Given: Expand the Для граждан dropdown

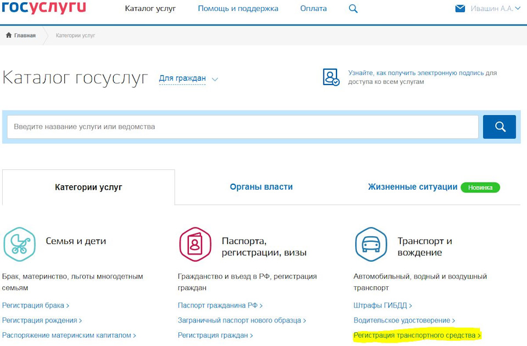Looking at the screenshot, I should (x=188, y=78).
